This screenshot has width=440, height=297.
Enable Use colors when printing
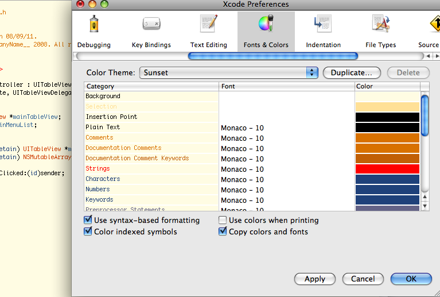point(223,220)
